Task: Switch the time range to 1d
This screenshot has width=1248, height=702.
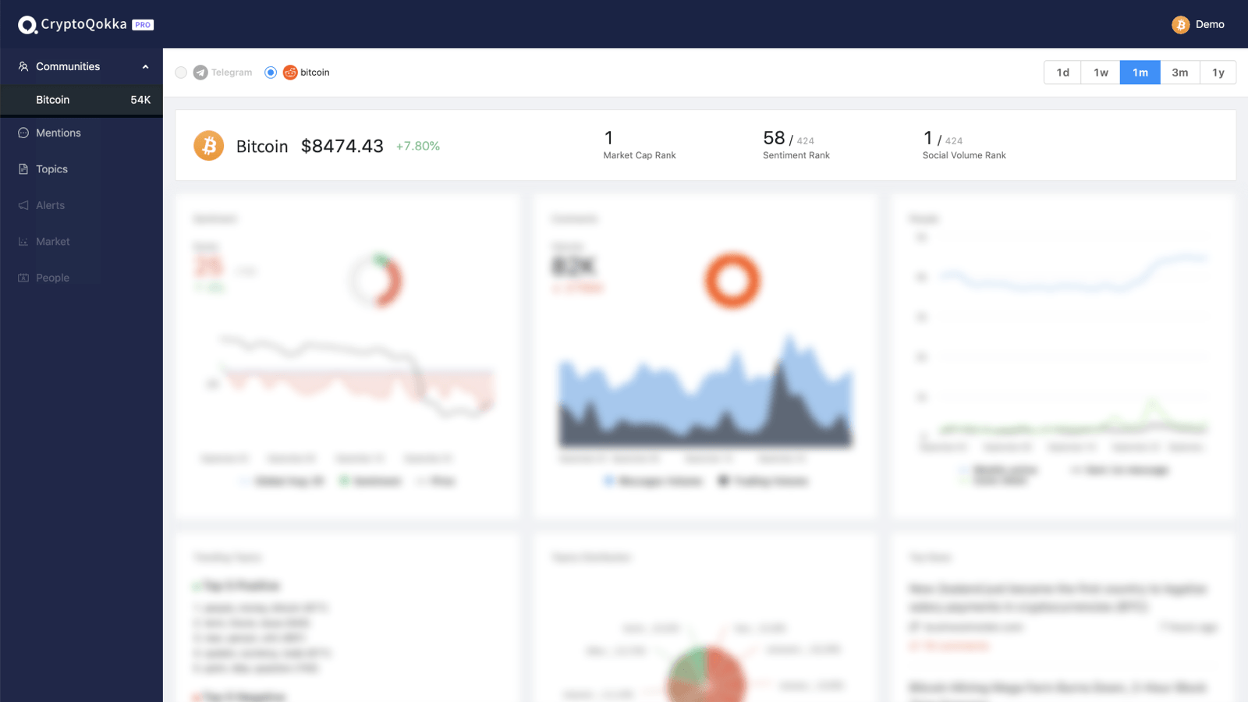Action: (x=1062, y=73)
